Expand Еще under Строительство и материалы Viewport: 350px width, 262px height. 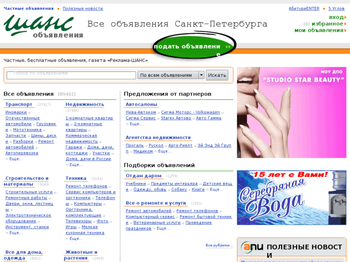16,233
